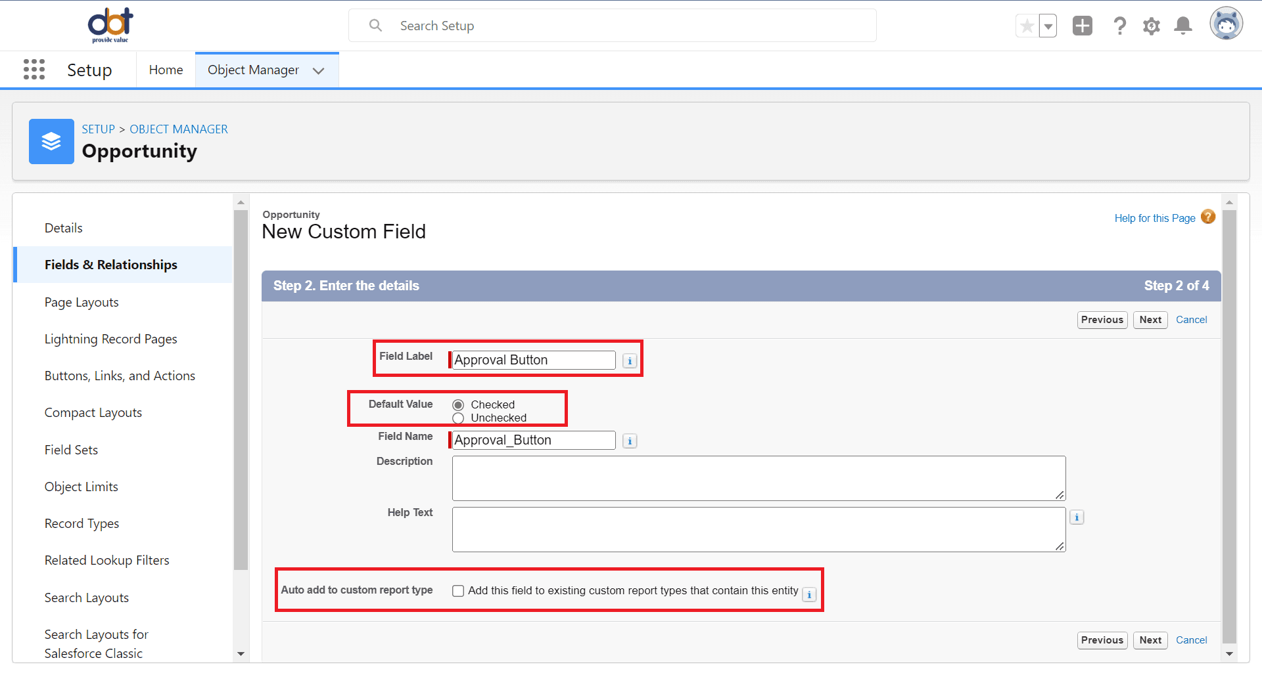
Task: Click the top Cancel link
Action: tap(1191, 320)
